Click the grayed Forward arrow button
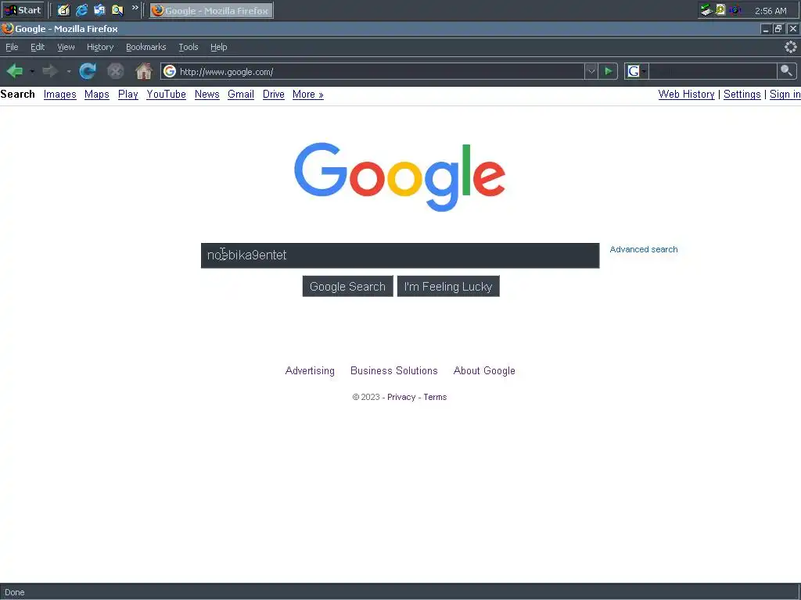 pos(50,71)
